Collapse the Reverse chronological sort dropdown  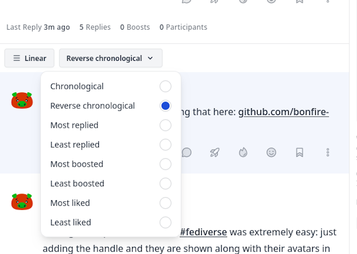(111, 58)
